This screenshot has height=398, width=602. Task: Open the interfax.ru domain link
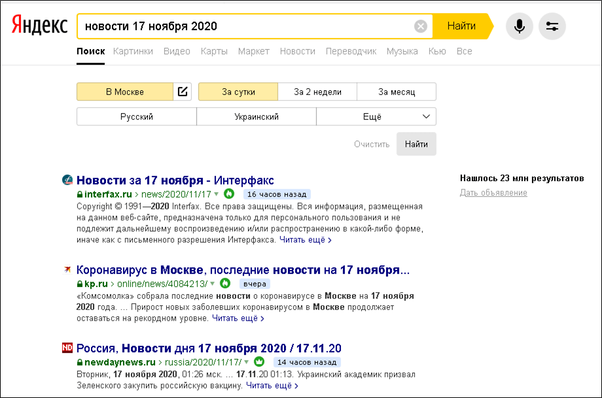[108, 194]
